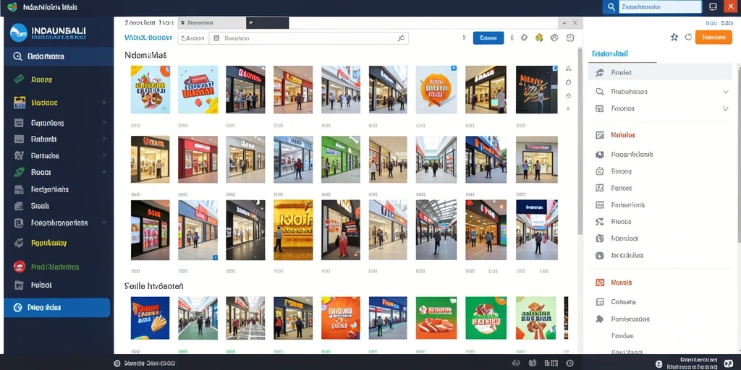This screenshot has height=370, width=741.
Task: Click the highlighted blue button at the sidebar bottom
Action: (56, 308)
